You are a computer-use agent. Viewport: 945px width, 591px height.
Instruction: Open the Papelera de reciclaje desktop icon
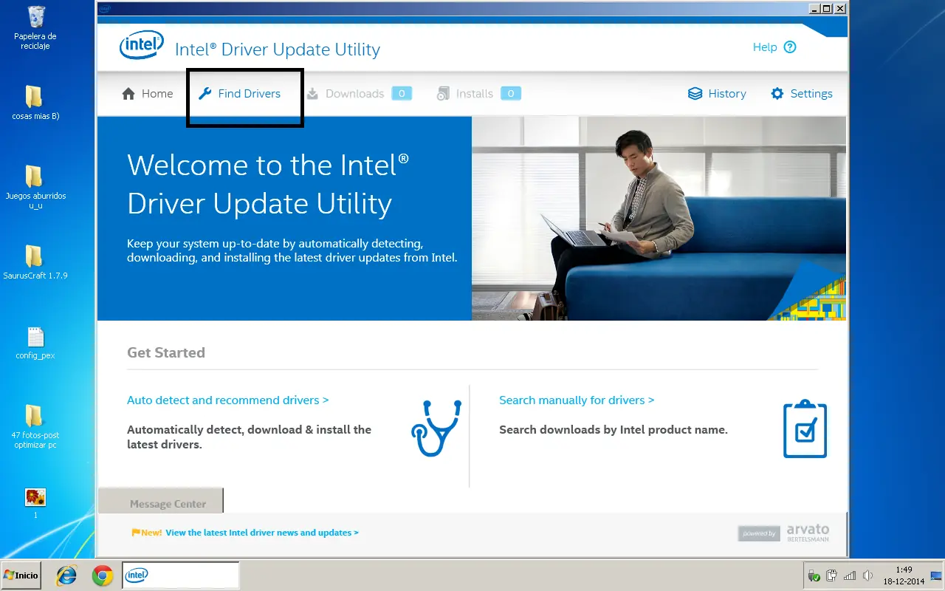click(35, 28)
